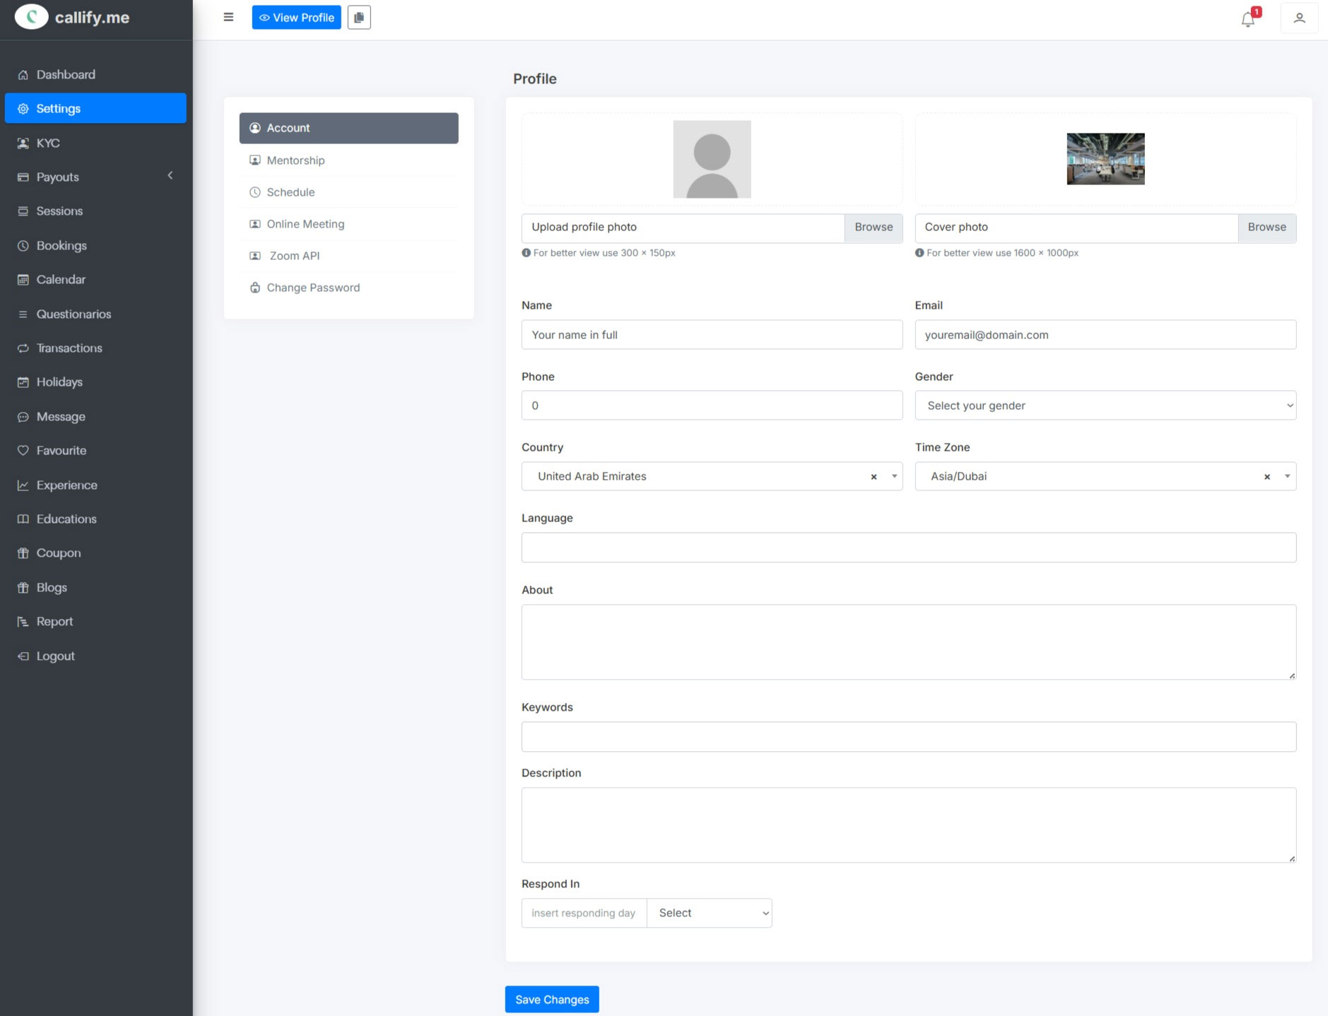This screenshot has width=1328, height=1016.
Task: Click the callify.me logo icon
Action: (x=31, y=17)
